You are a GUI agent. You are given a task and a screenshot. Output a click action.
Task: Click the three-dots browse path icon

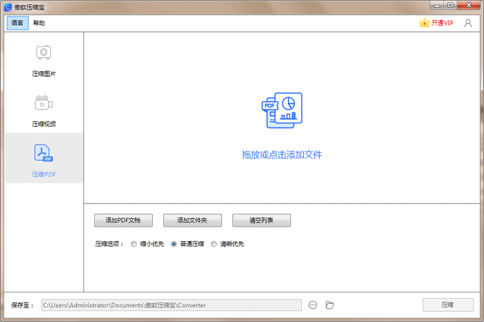pyautogui.click(x=313, y=305)
